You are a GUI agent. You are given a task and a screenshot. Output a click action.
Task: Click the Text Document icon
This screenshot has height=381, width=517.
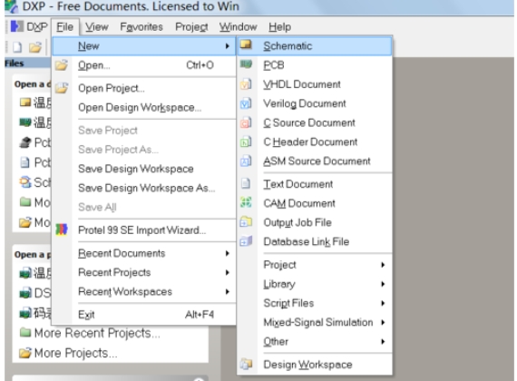(246, 183)
